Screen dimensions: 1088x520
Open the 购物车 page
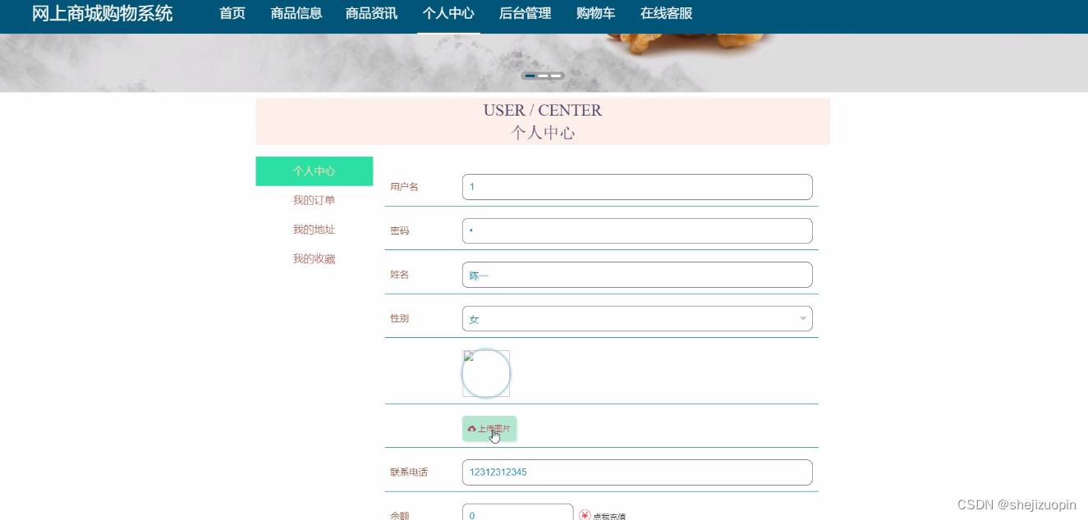[595, 13]
